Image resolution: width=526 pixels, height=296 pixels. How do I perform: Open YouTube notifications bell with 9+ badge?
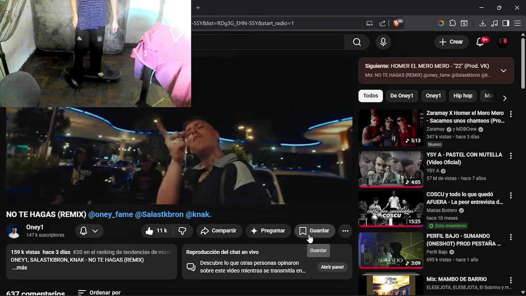pos(480,42)
